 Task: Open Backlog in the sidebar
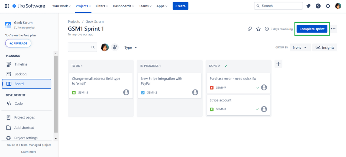(x=26, y=74)
